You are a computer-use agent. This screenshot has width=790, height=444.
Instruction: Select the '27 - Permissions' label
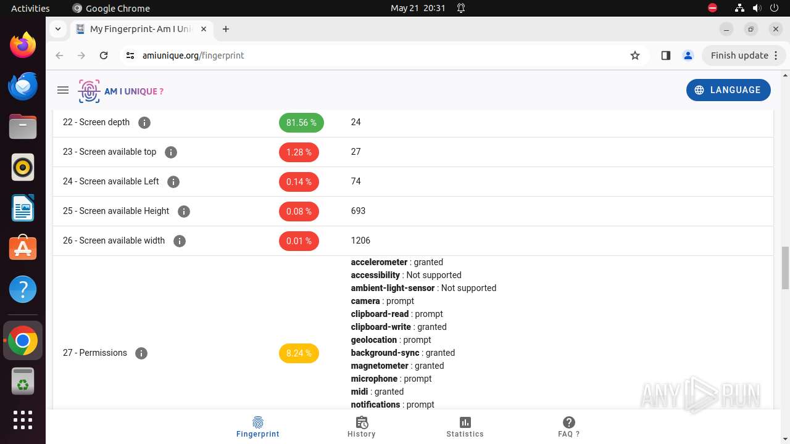[x=95, y=353]
